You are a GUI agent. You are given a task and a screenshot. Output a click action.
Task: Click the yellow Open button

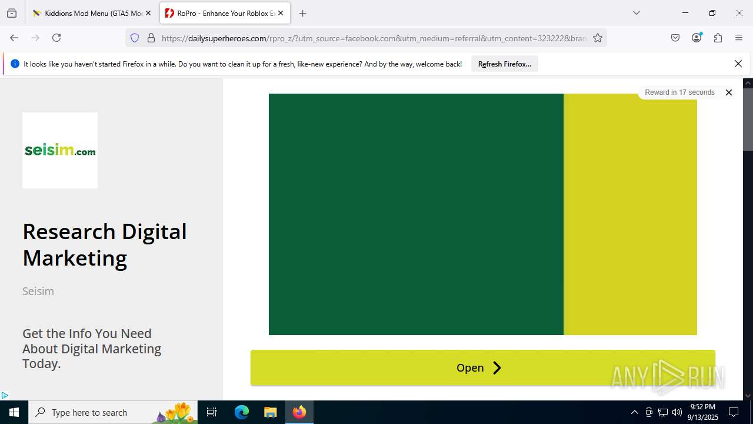[483, 368]
